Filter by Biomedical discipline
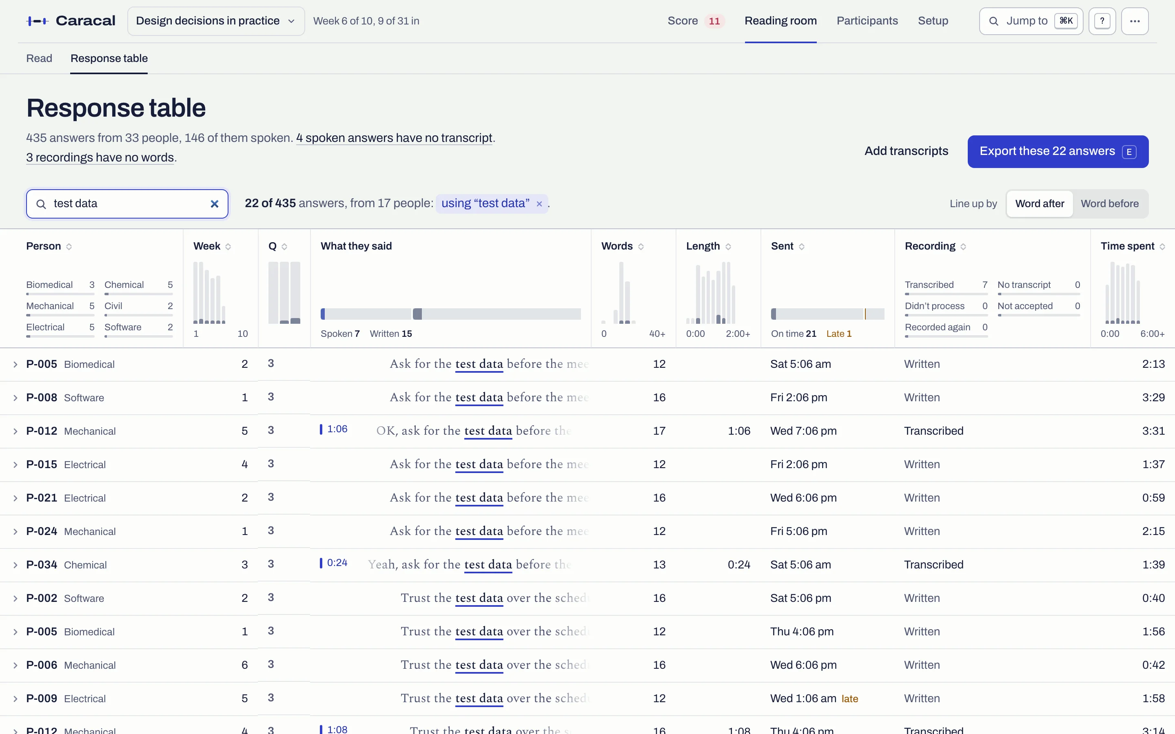Screen dimensions: 1175x734 point(60,287)
